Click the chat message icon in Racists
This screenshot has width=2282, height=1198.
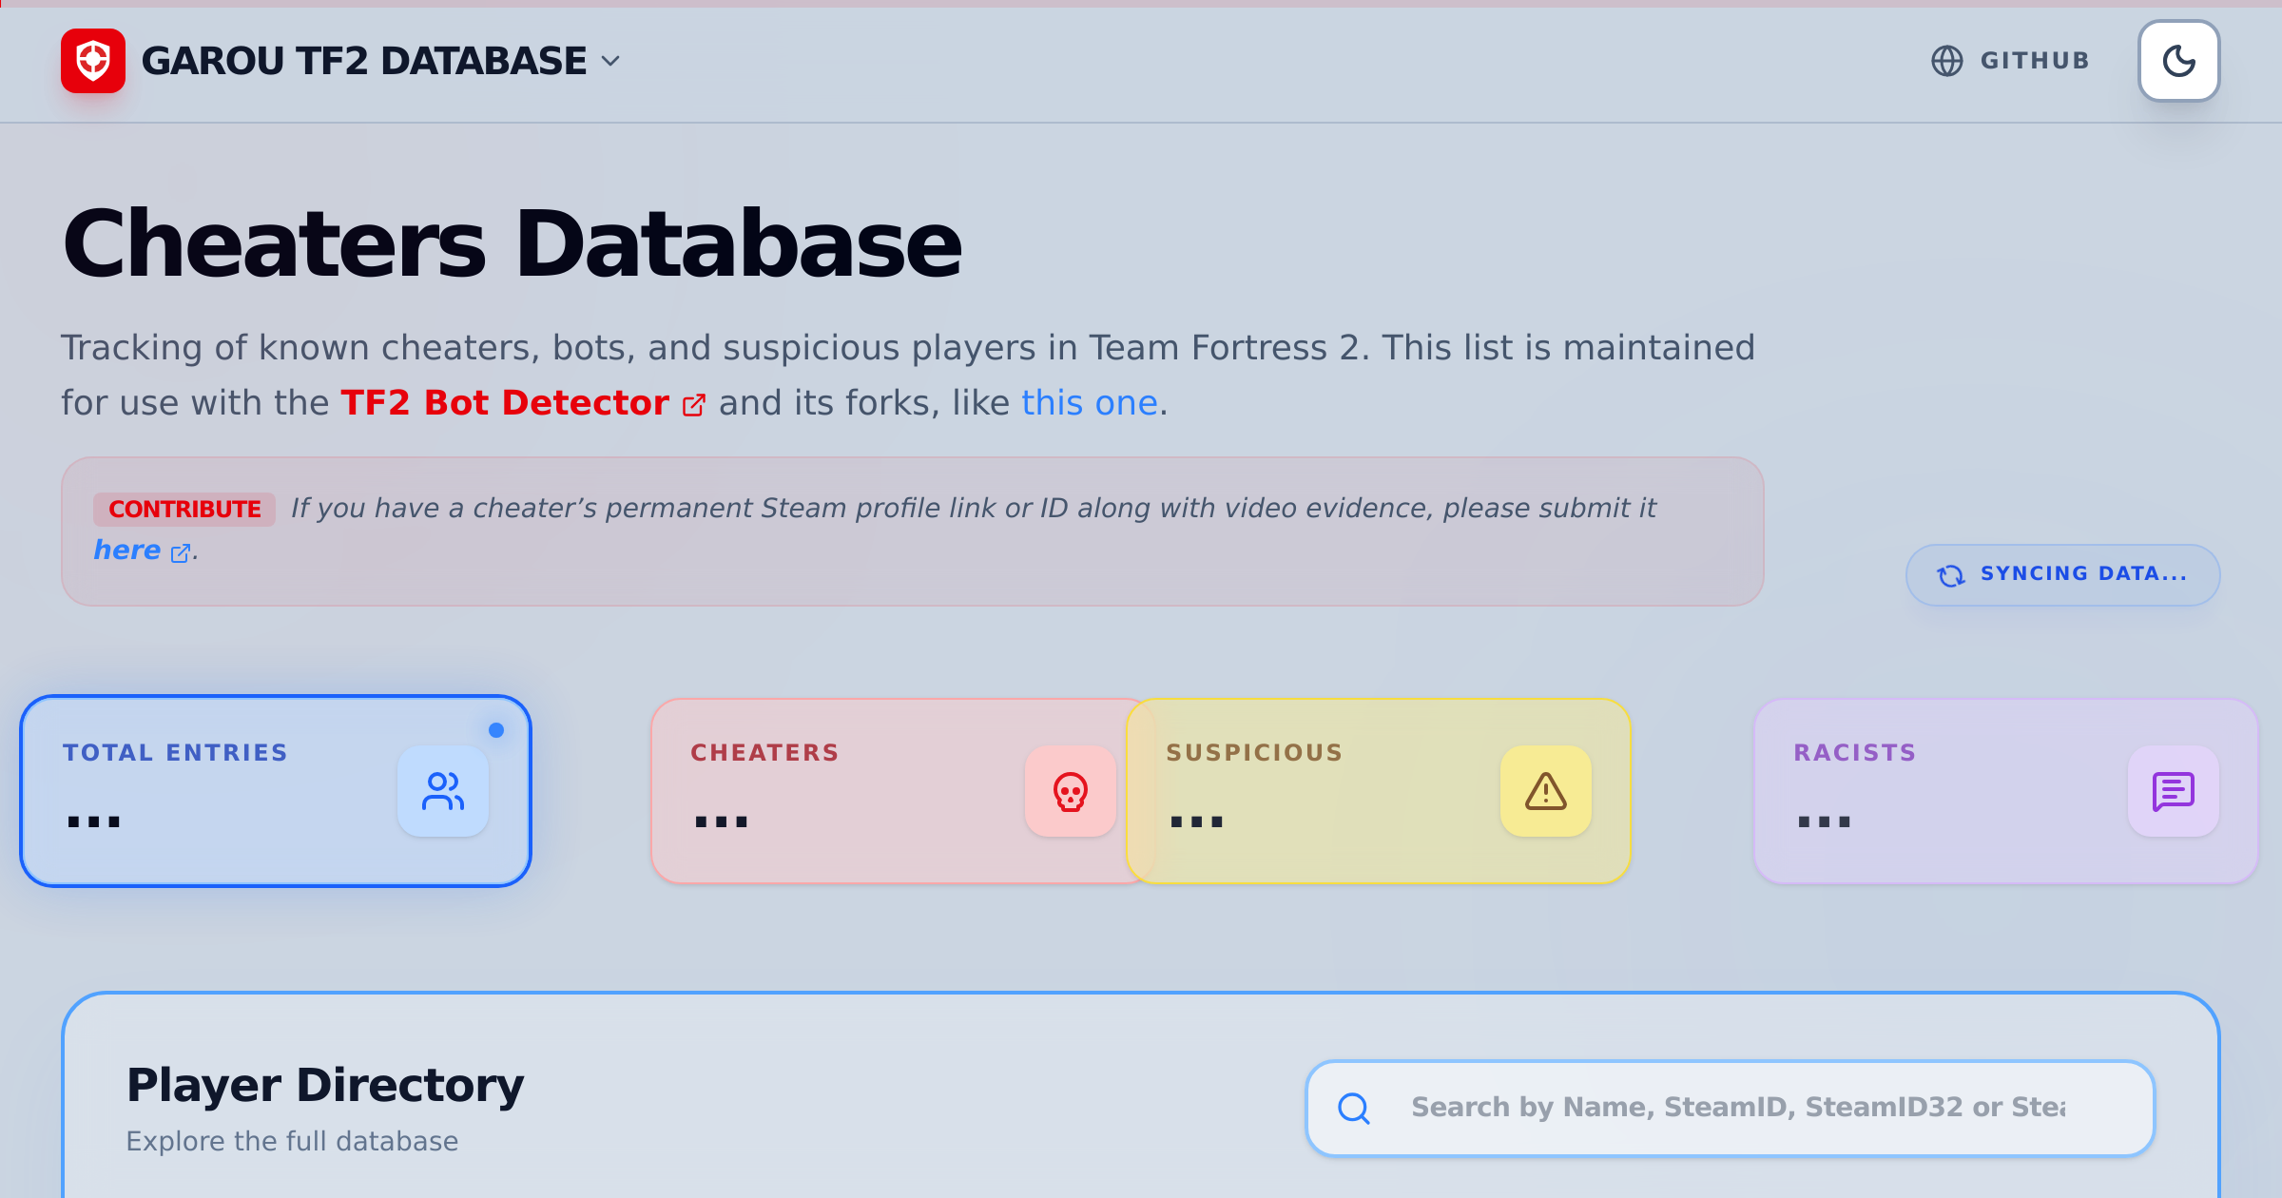point(2174,791)
